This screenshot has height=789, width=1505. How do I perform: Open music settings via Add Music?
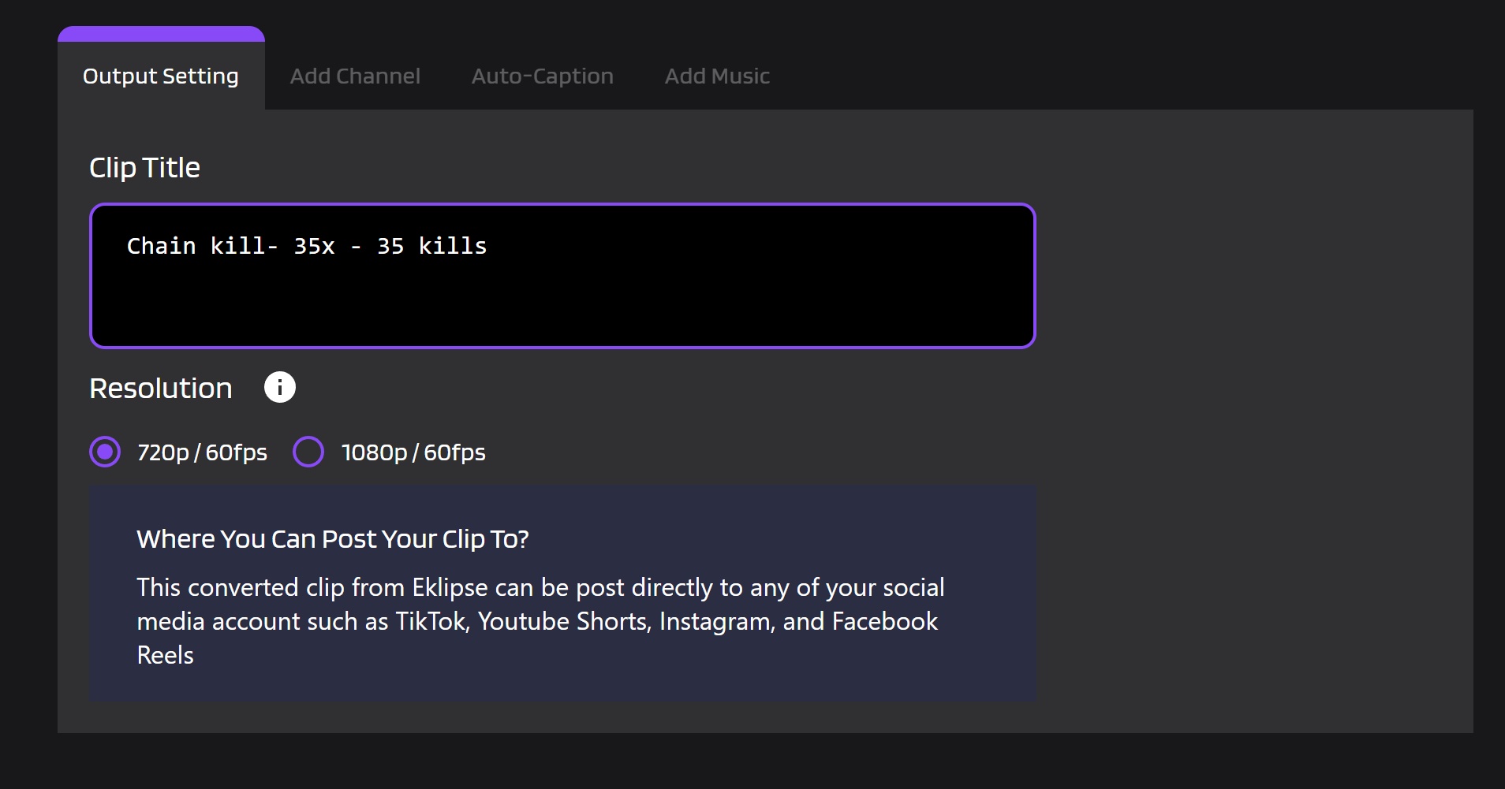(717, 76)
